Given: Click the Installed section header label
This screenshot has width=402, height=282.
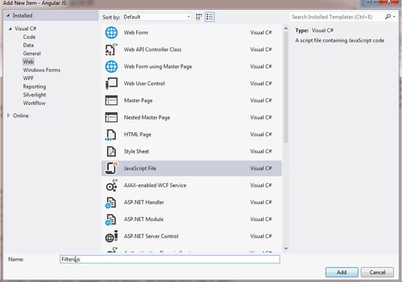Looking at the screenshot, I should tap(23, 15).
